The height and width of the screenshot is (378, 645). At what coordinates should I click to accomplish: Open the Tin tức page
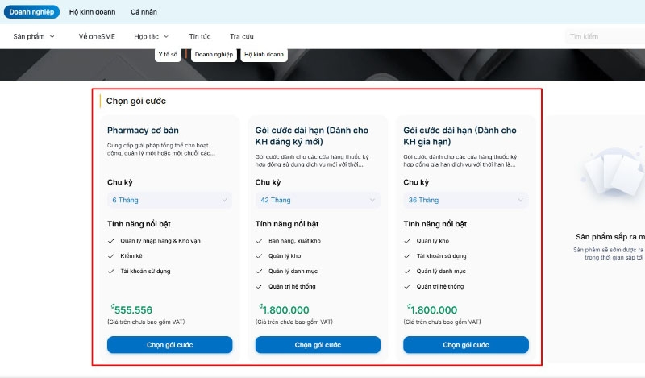(x=200, y=36)
